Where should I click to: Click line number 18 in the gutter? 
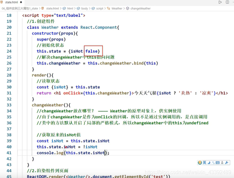(x=9, y=15)
